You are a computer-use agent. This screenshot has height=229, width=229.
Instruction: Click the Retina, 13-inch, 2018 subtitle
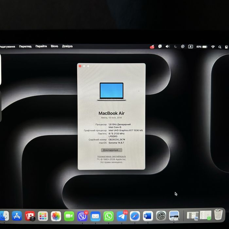112,117
